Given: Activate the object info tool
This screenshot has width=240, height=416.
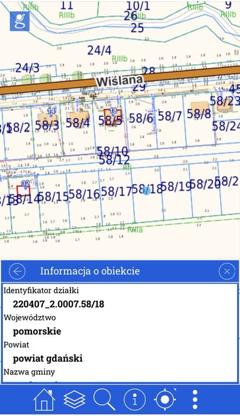Looking at the screenshot, I should [135, 399].
